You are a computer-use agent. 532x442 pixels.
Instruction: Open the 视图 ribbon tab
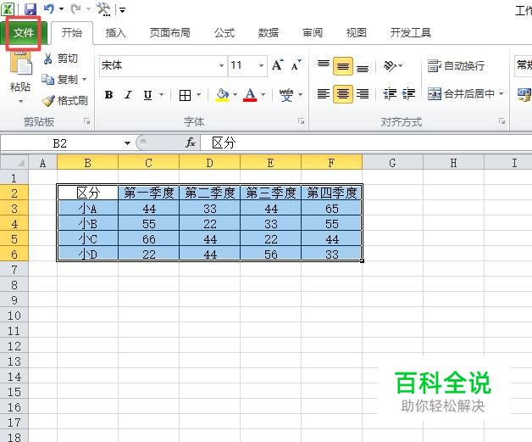click(x=357, y=33)
